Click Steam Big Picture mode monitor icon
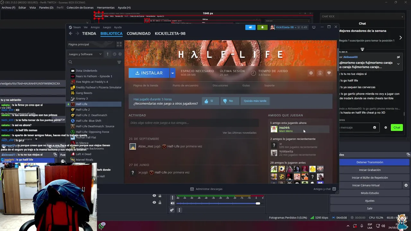The image size is (411, 231). click(x=314, y=27)
